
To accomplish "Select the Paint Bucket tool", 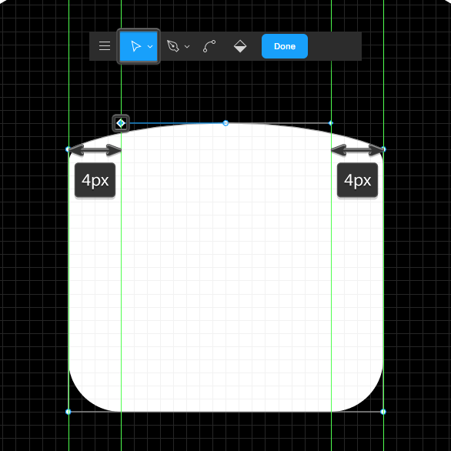I will pos(240,46).
